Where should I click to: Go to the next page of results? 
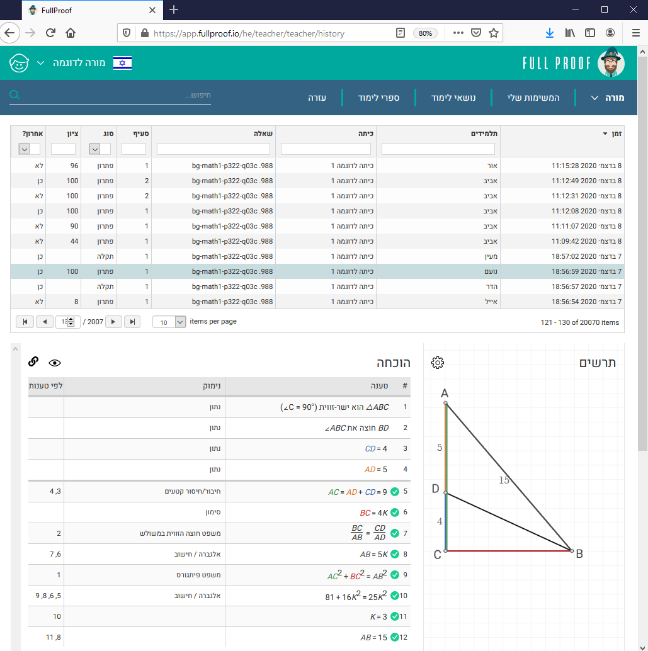click(x=113, y=322)
